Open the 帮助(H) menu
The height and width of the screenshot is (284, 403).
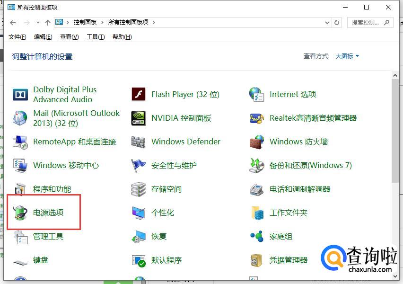pyautogui.click(x=122, y=37)
